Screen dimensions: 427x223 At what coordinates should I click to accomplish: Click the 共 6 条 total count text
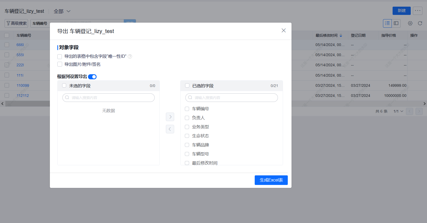pos(381,111)
